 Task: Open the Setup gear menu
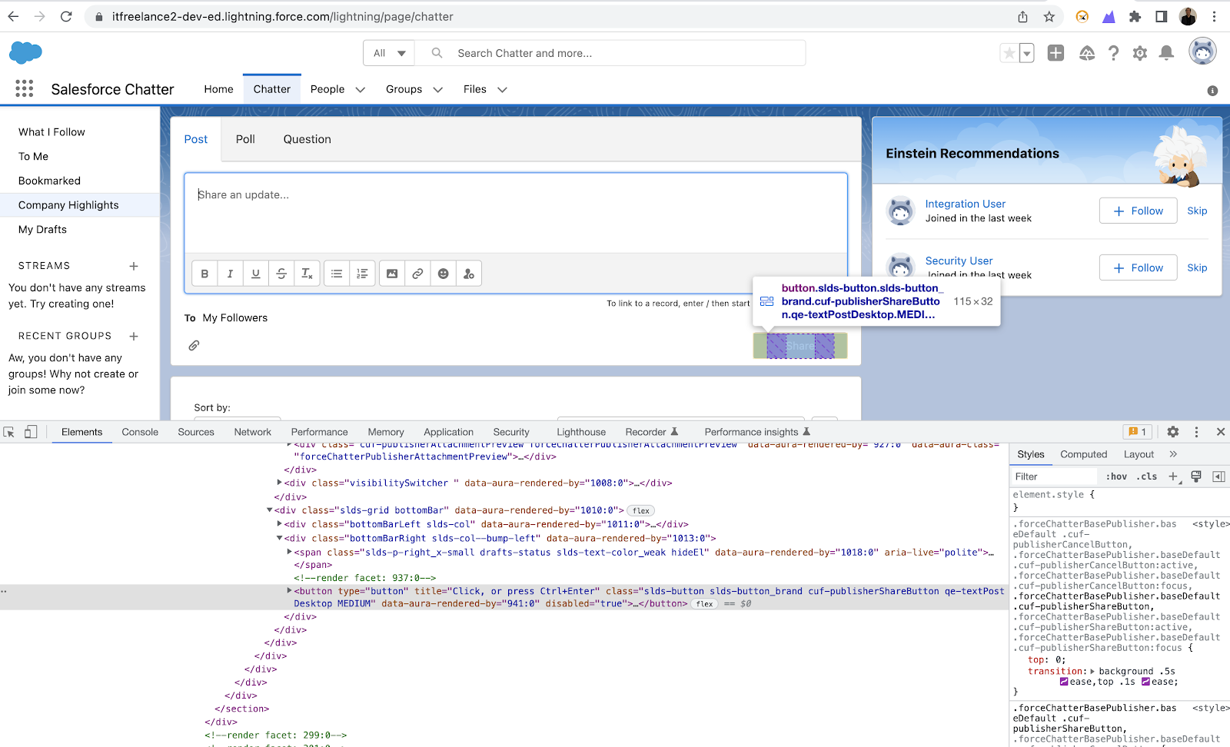(1140, 53)
